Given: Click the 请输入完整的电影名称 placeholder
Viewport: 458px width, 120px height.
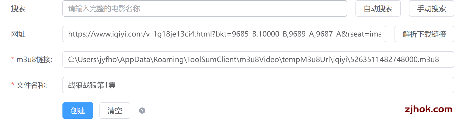Looking at the screenshot, I should pos(104,9).
